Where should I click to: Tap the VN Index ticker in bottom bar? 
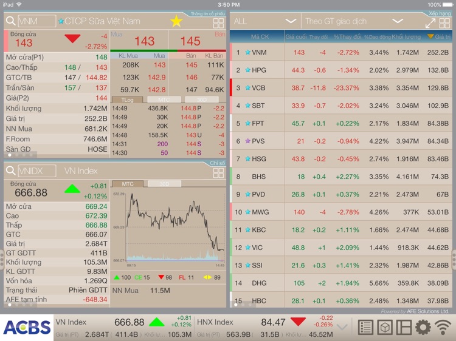pos(123,328)
